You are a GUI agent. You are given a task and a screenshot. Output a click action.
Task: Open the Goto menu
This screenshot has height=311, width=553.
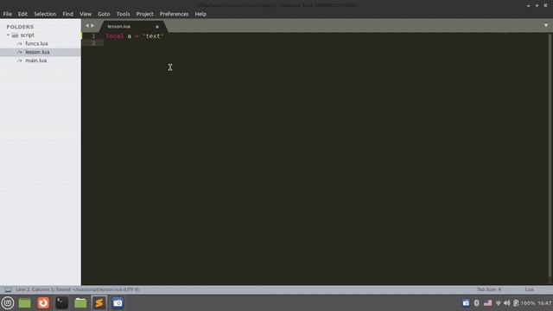tap(104, 14)
